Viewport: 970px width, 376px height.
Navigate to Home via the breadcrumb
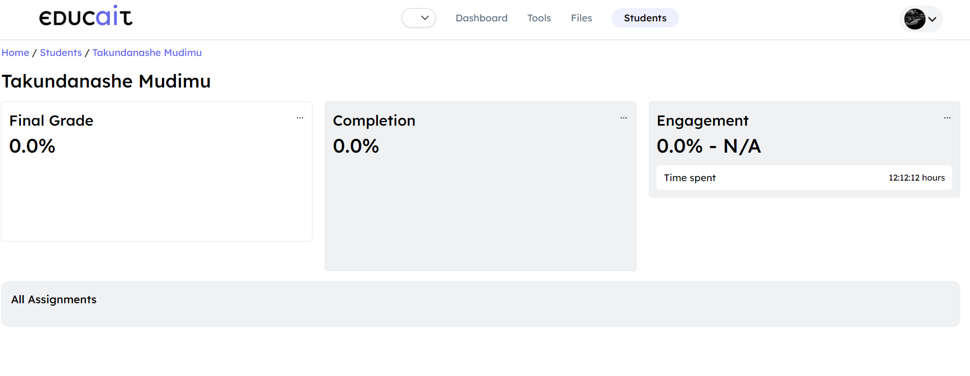(15, 52)
